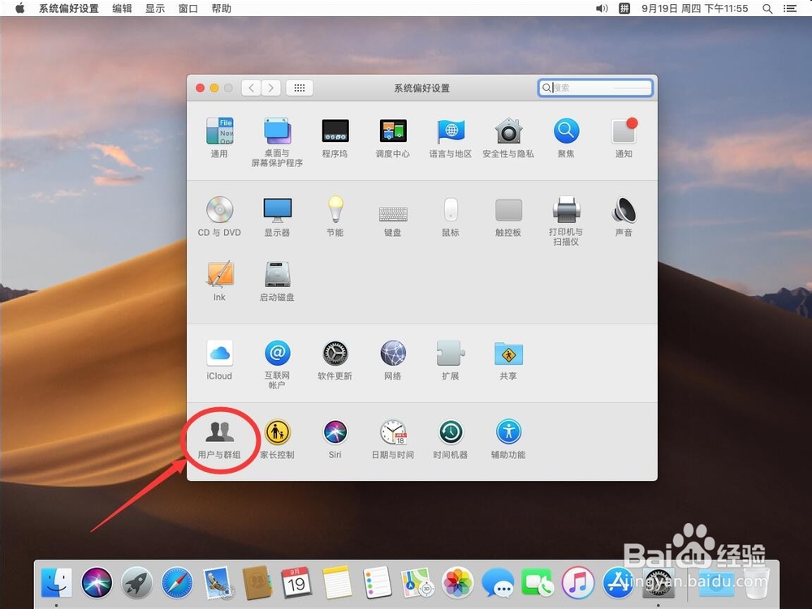Screen dimensions: 812x609
Task: Open Maps from the Dock
Action: click(417, 582)
